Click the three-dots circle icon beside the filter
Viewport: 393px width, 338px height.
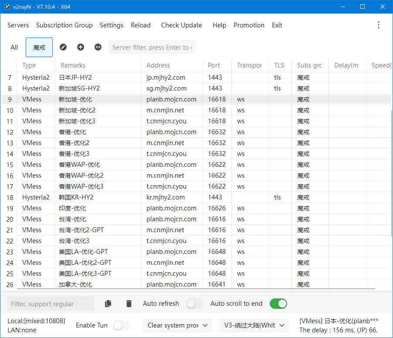(98, 47)
